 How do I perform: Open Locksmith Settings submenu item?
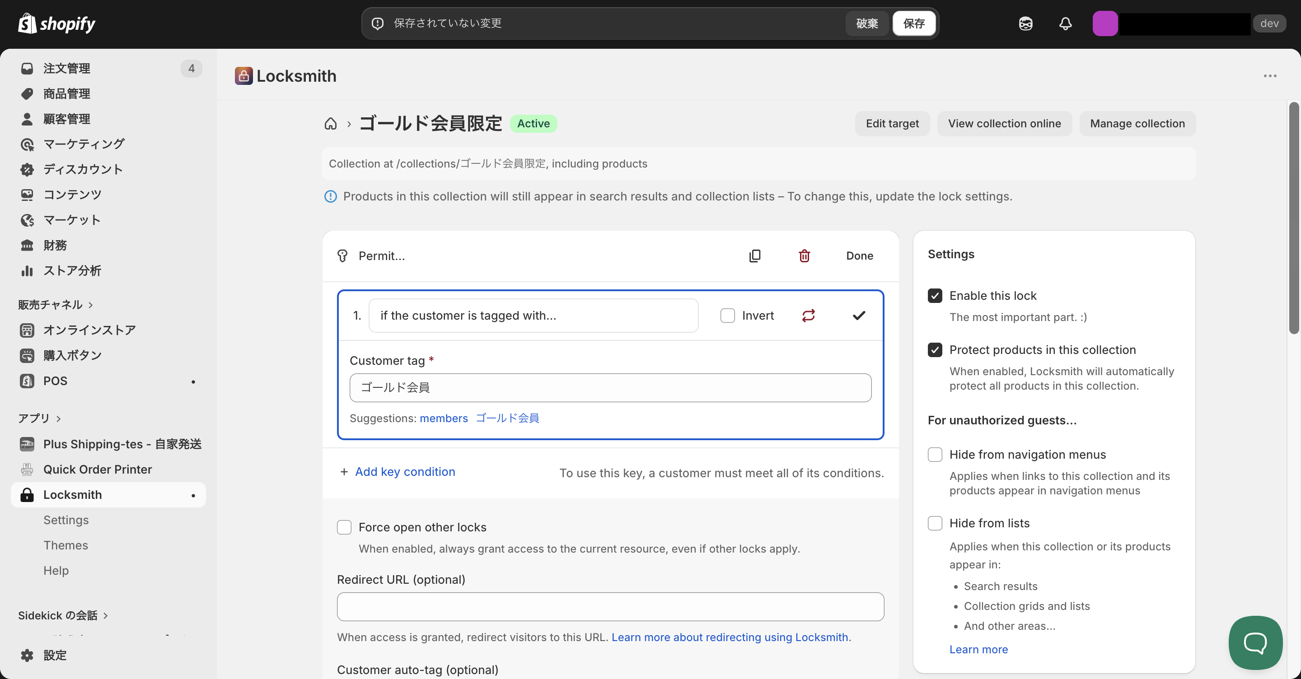(66, 520)
